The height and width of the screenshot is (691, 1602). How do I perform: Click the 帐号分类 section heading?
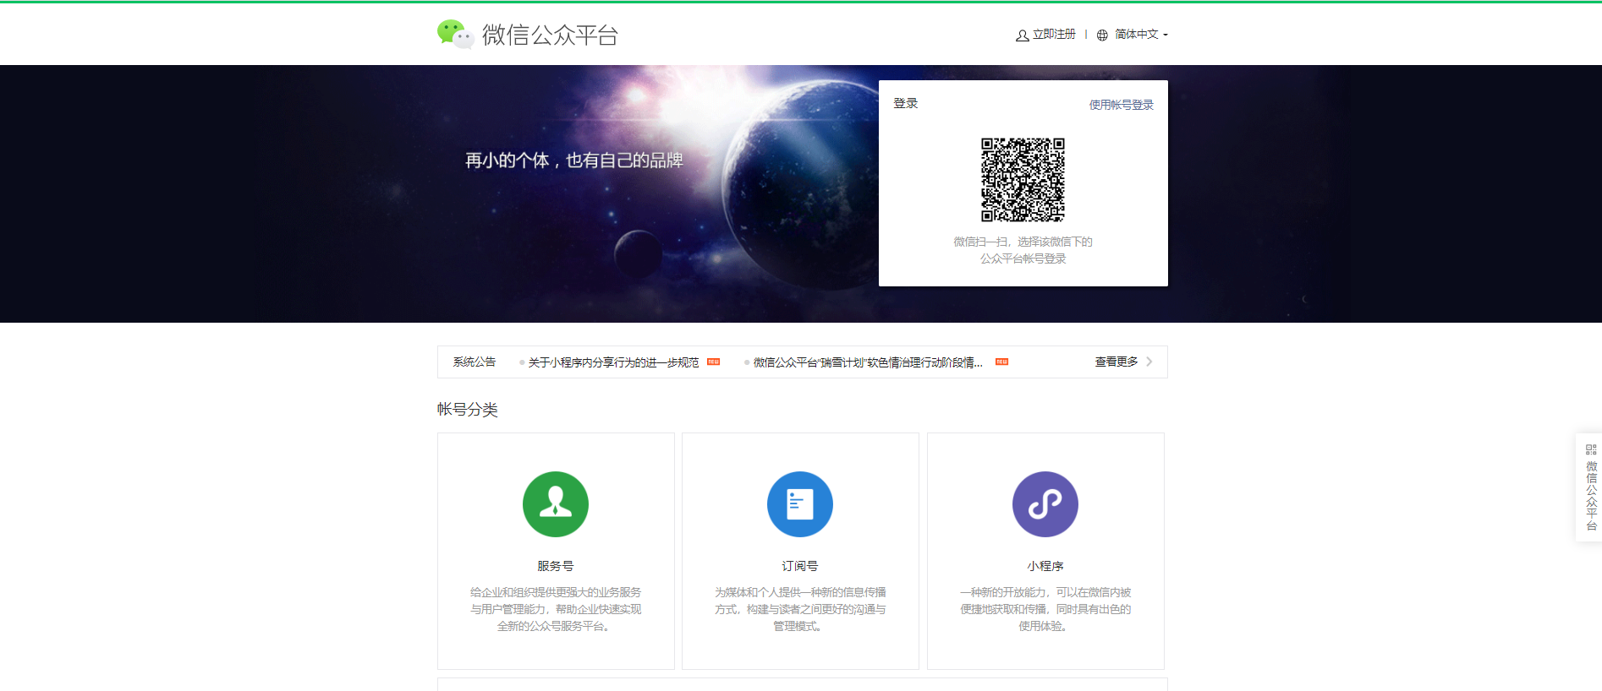pyautogui.click(x=468, y=410)
